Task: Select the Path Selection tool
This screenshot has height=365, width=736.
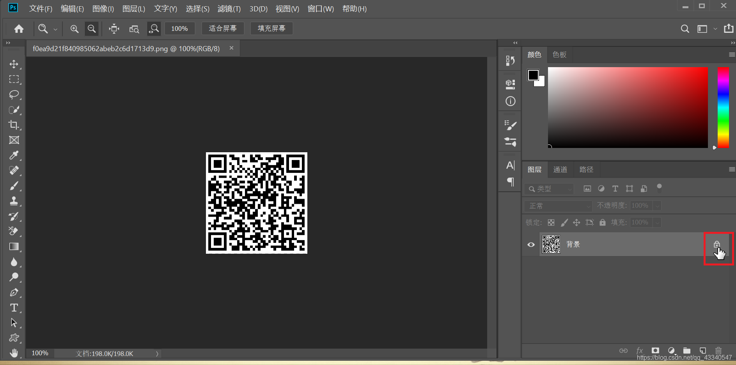Action: (x=14, y=323)
